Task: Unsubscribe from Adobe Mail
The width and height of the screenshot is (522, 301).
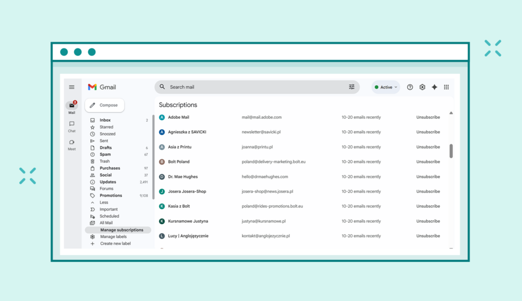Action: [428, 117]
